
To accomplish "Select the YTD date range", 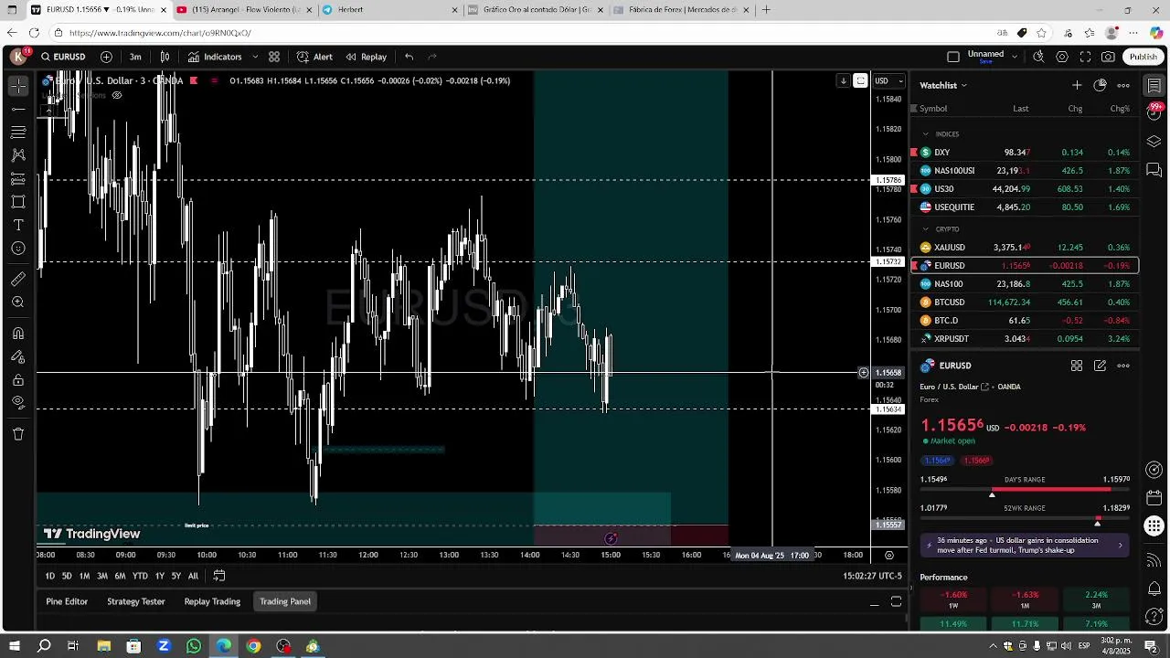I will [140, 576].
